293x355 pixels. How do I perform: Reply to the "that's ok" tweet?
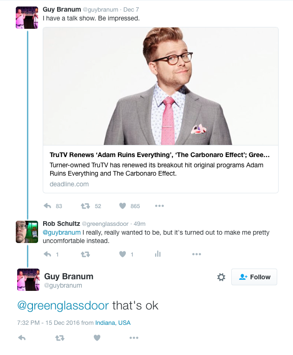(x=22, y=338)
